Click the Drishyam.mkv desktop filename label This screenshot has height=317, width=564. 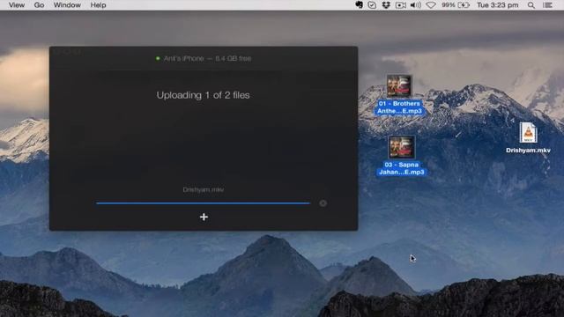pyautogui.click(x=528, y=151)
